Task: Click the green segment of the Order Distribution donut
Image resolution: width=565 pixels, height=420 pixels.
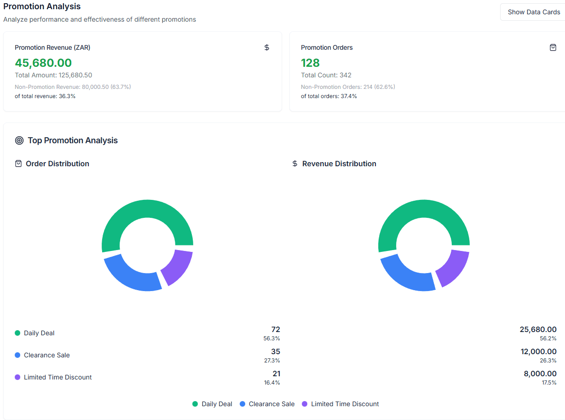Action: click(x=147, y=207)
